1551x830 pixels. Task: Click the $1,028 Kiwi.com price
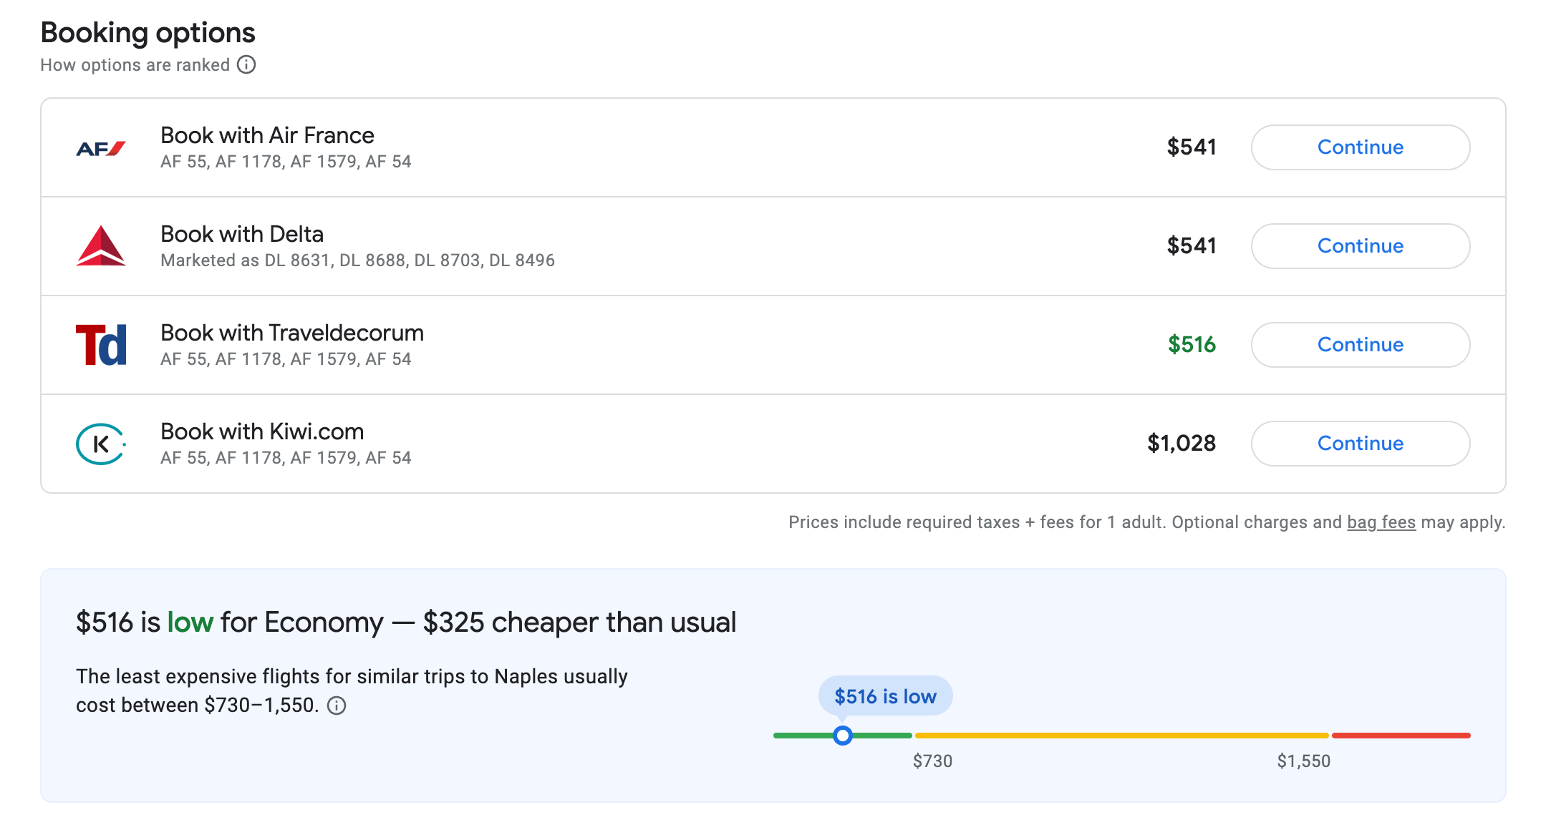point(1182,444)
